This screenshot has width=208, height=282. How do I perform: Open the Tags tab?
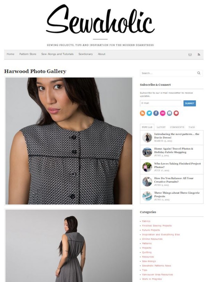point(192,127)
